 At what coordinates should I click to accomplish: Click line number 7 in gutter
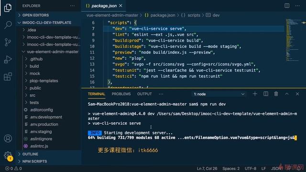pos(93,29)
